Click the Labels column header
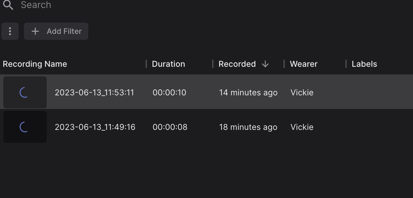 click(364, 64)
